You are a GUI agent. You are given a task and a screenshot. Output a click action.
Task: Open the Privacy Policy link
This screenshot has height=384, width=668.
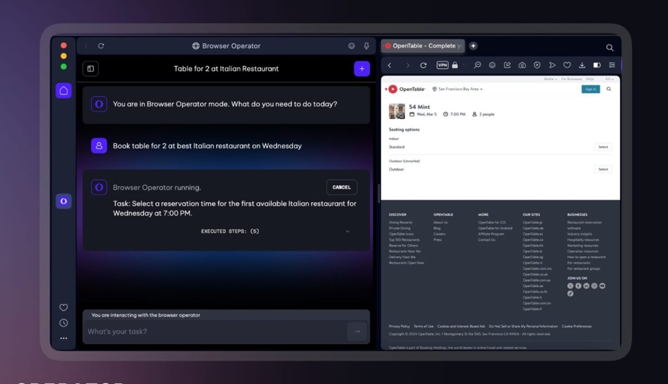pyautogui.click(x=399, y=326)
